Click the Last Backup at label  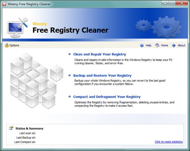pos(26,138)
